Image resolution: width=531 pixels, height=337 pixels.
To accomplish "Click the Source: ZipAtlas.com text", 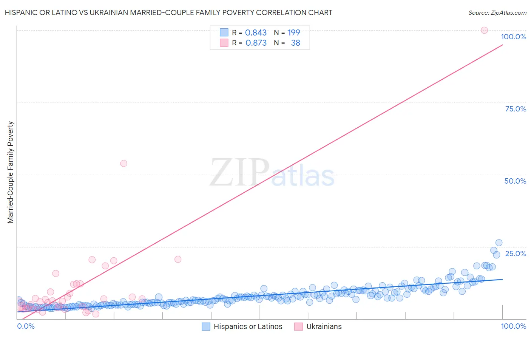I will [497, 12].
